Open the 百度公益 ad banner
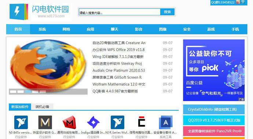This screenshot has height=139, width=253. (x=214, y=70)
